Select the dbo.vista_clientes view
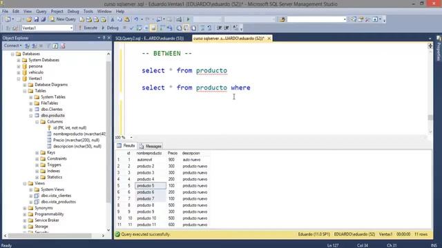This screenshot has width=442, height=248. pyautogui.click(x=56, y=196)
